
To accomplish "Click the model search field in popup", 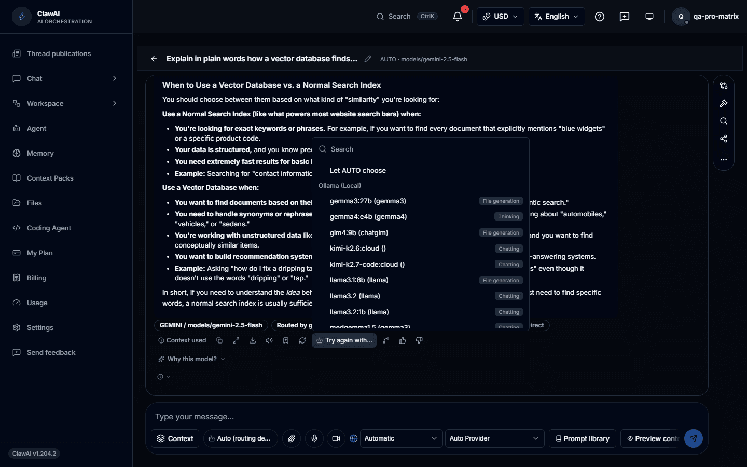I will click(421, 149).
